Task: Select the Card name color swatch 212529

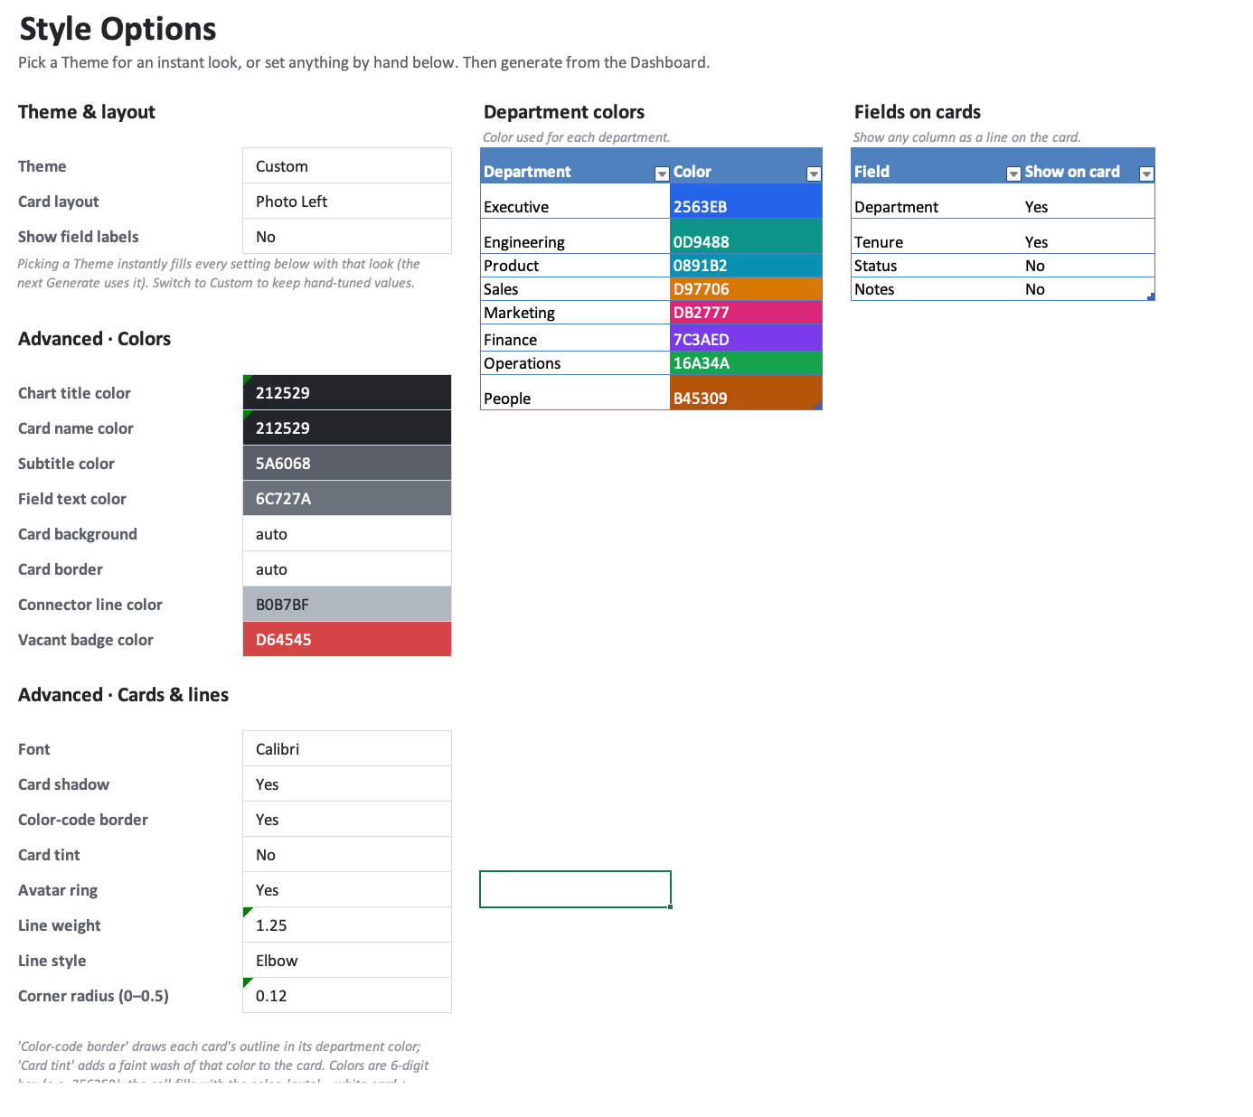Action: [x=347, y=427]
